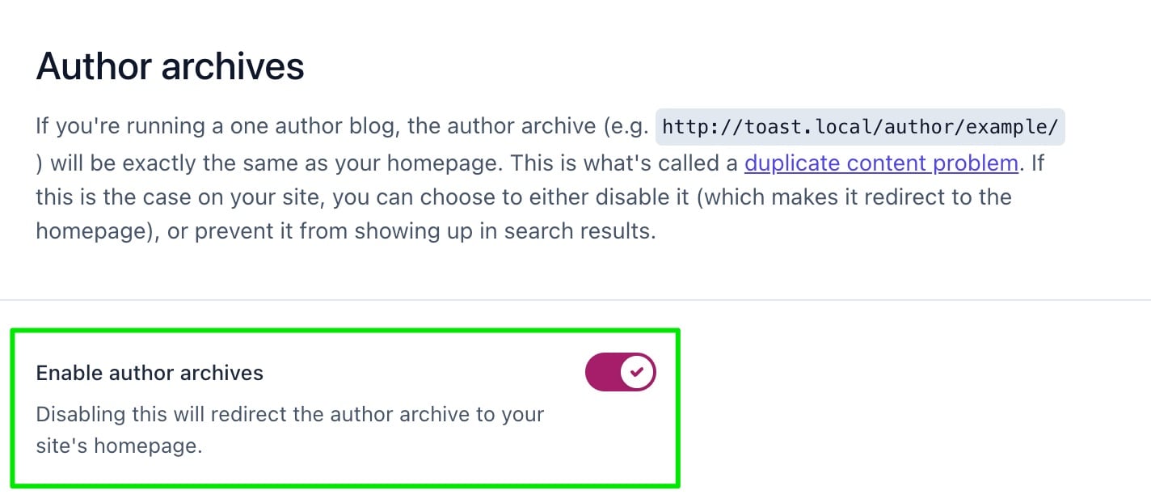Screen dimensions: 1151x503
Task: Click the Enable author archives label
Action: [149, 373]
